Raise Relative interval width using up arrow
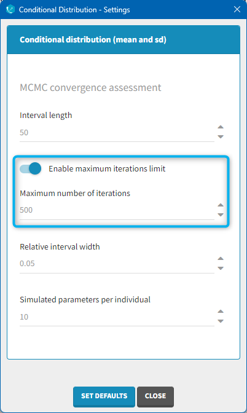The width and height of the screenshot is (247, 413). point(221,258)
